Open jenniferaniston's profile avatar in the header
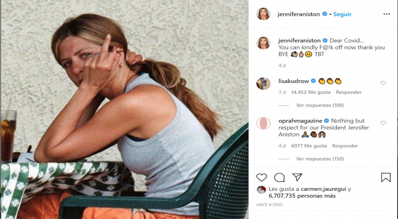Viewport: 398px width, 219px height. click(x=263, y=14)
